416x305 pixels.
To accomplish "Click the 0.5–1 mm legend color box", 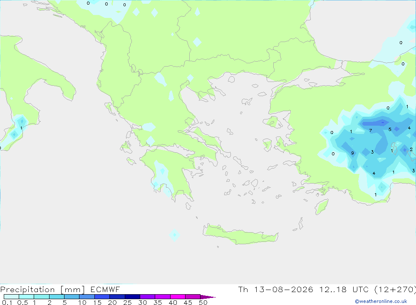I will coord(27,297).
